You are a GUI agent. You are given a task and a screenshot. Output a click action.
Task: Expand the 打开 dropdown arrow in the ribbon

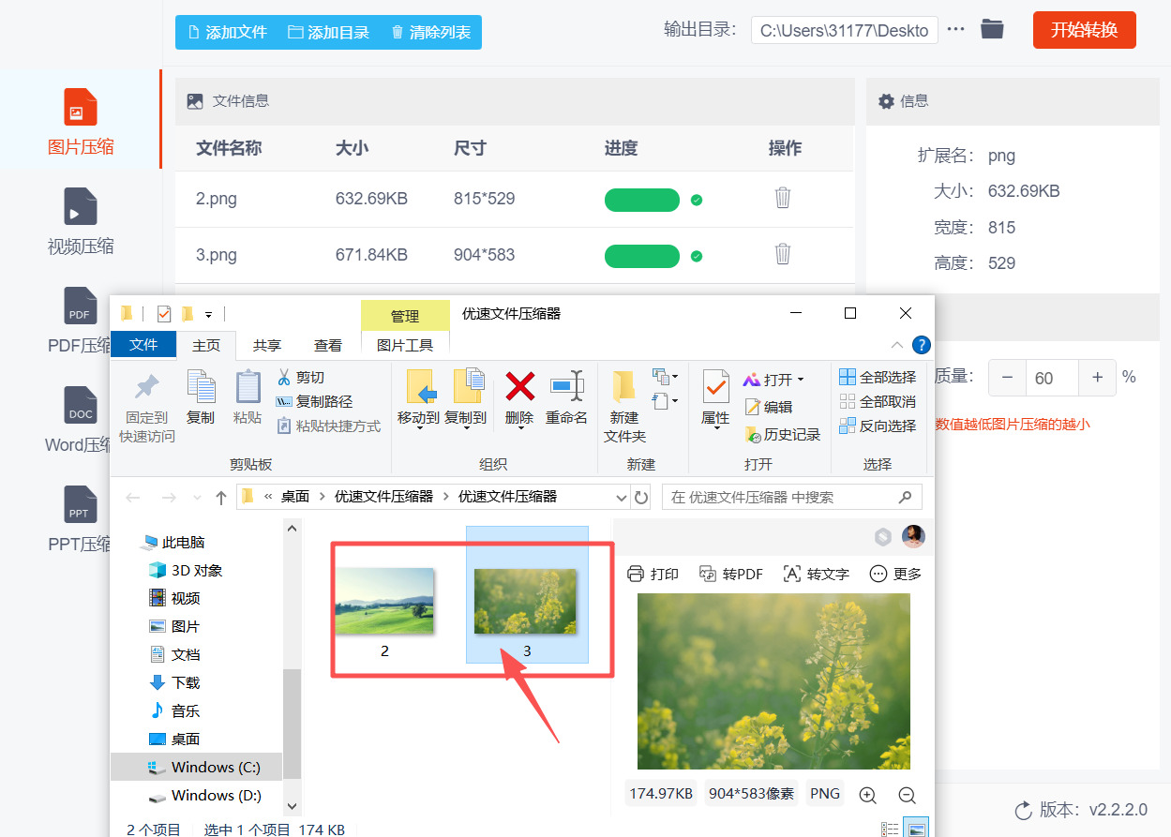(801, 379)
